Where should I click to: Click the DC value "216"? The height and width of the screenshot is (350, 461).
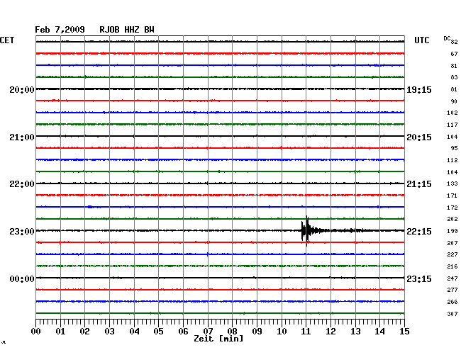point(452,266)
